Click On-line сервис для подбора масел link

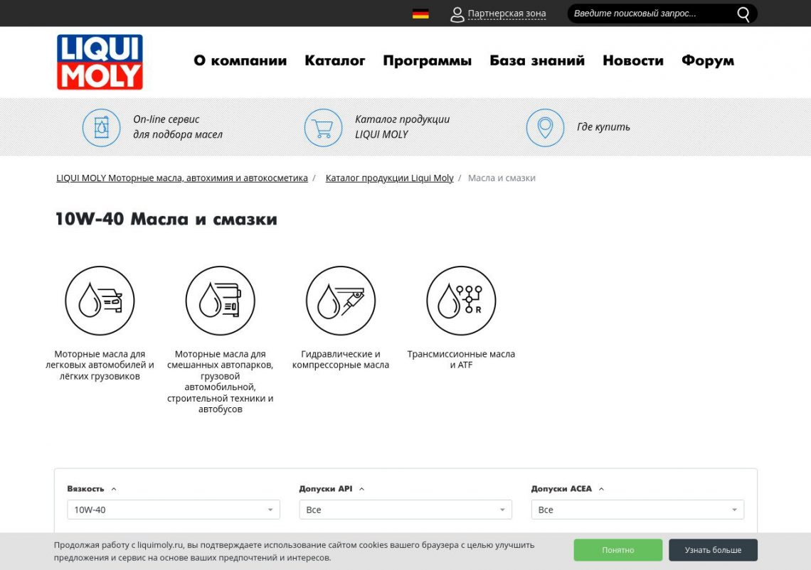[177, 127]
